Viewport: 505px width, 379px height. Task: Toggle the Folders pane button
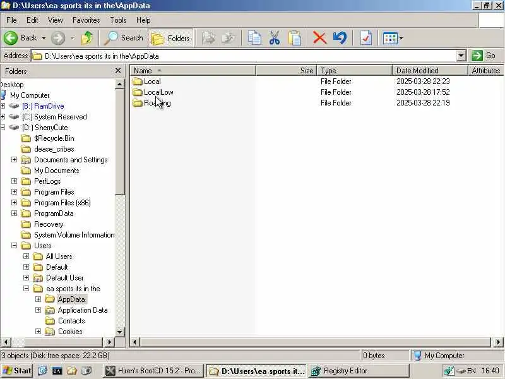click(170, 39)
